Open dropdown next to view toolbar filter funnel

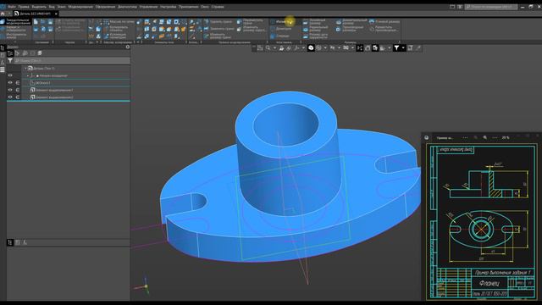[403, 48]
